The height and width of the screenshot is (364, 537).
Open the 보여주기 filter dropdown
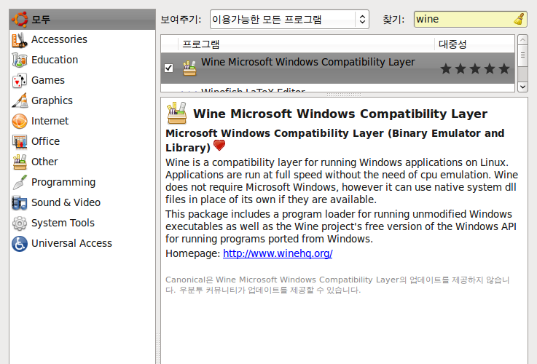289,19
